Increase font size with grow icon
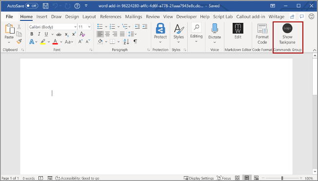 click(80, 42)
